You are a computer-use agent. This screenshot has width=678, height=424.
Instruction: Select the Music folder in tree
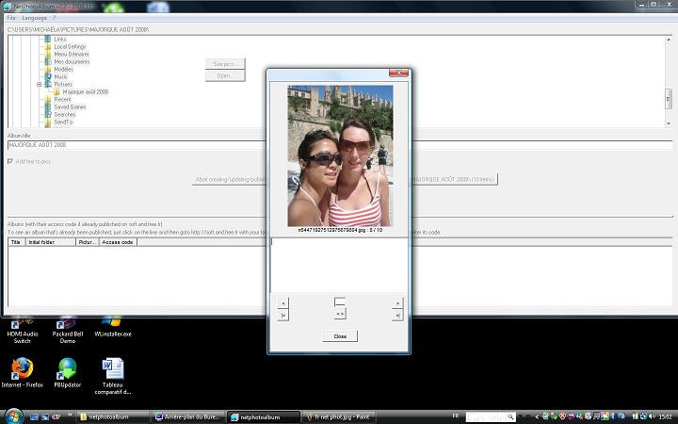[x=60, y=76]
